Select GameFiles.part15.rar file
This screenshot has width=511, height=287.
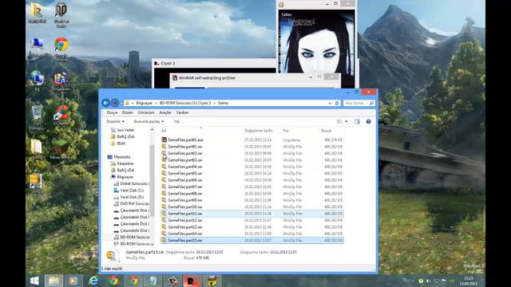point(252,240)
